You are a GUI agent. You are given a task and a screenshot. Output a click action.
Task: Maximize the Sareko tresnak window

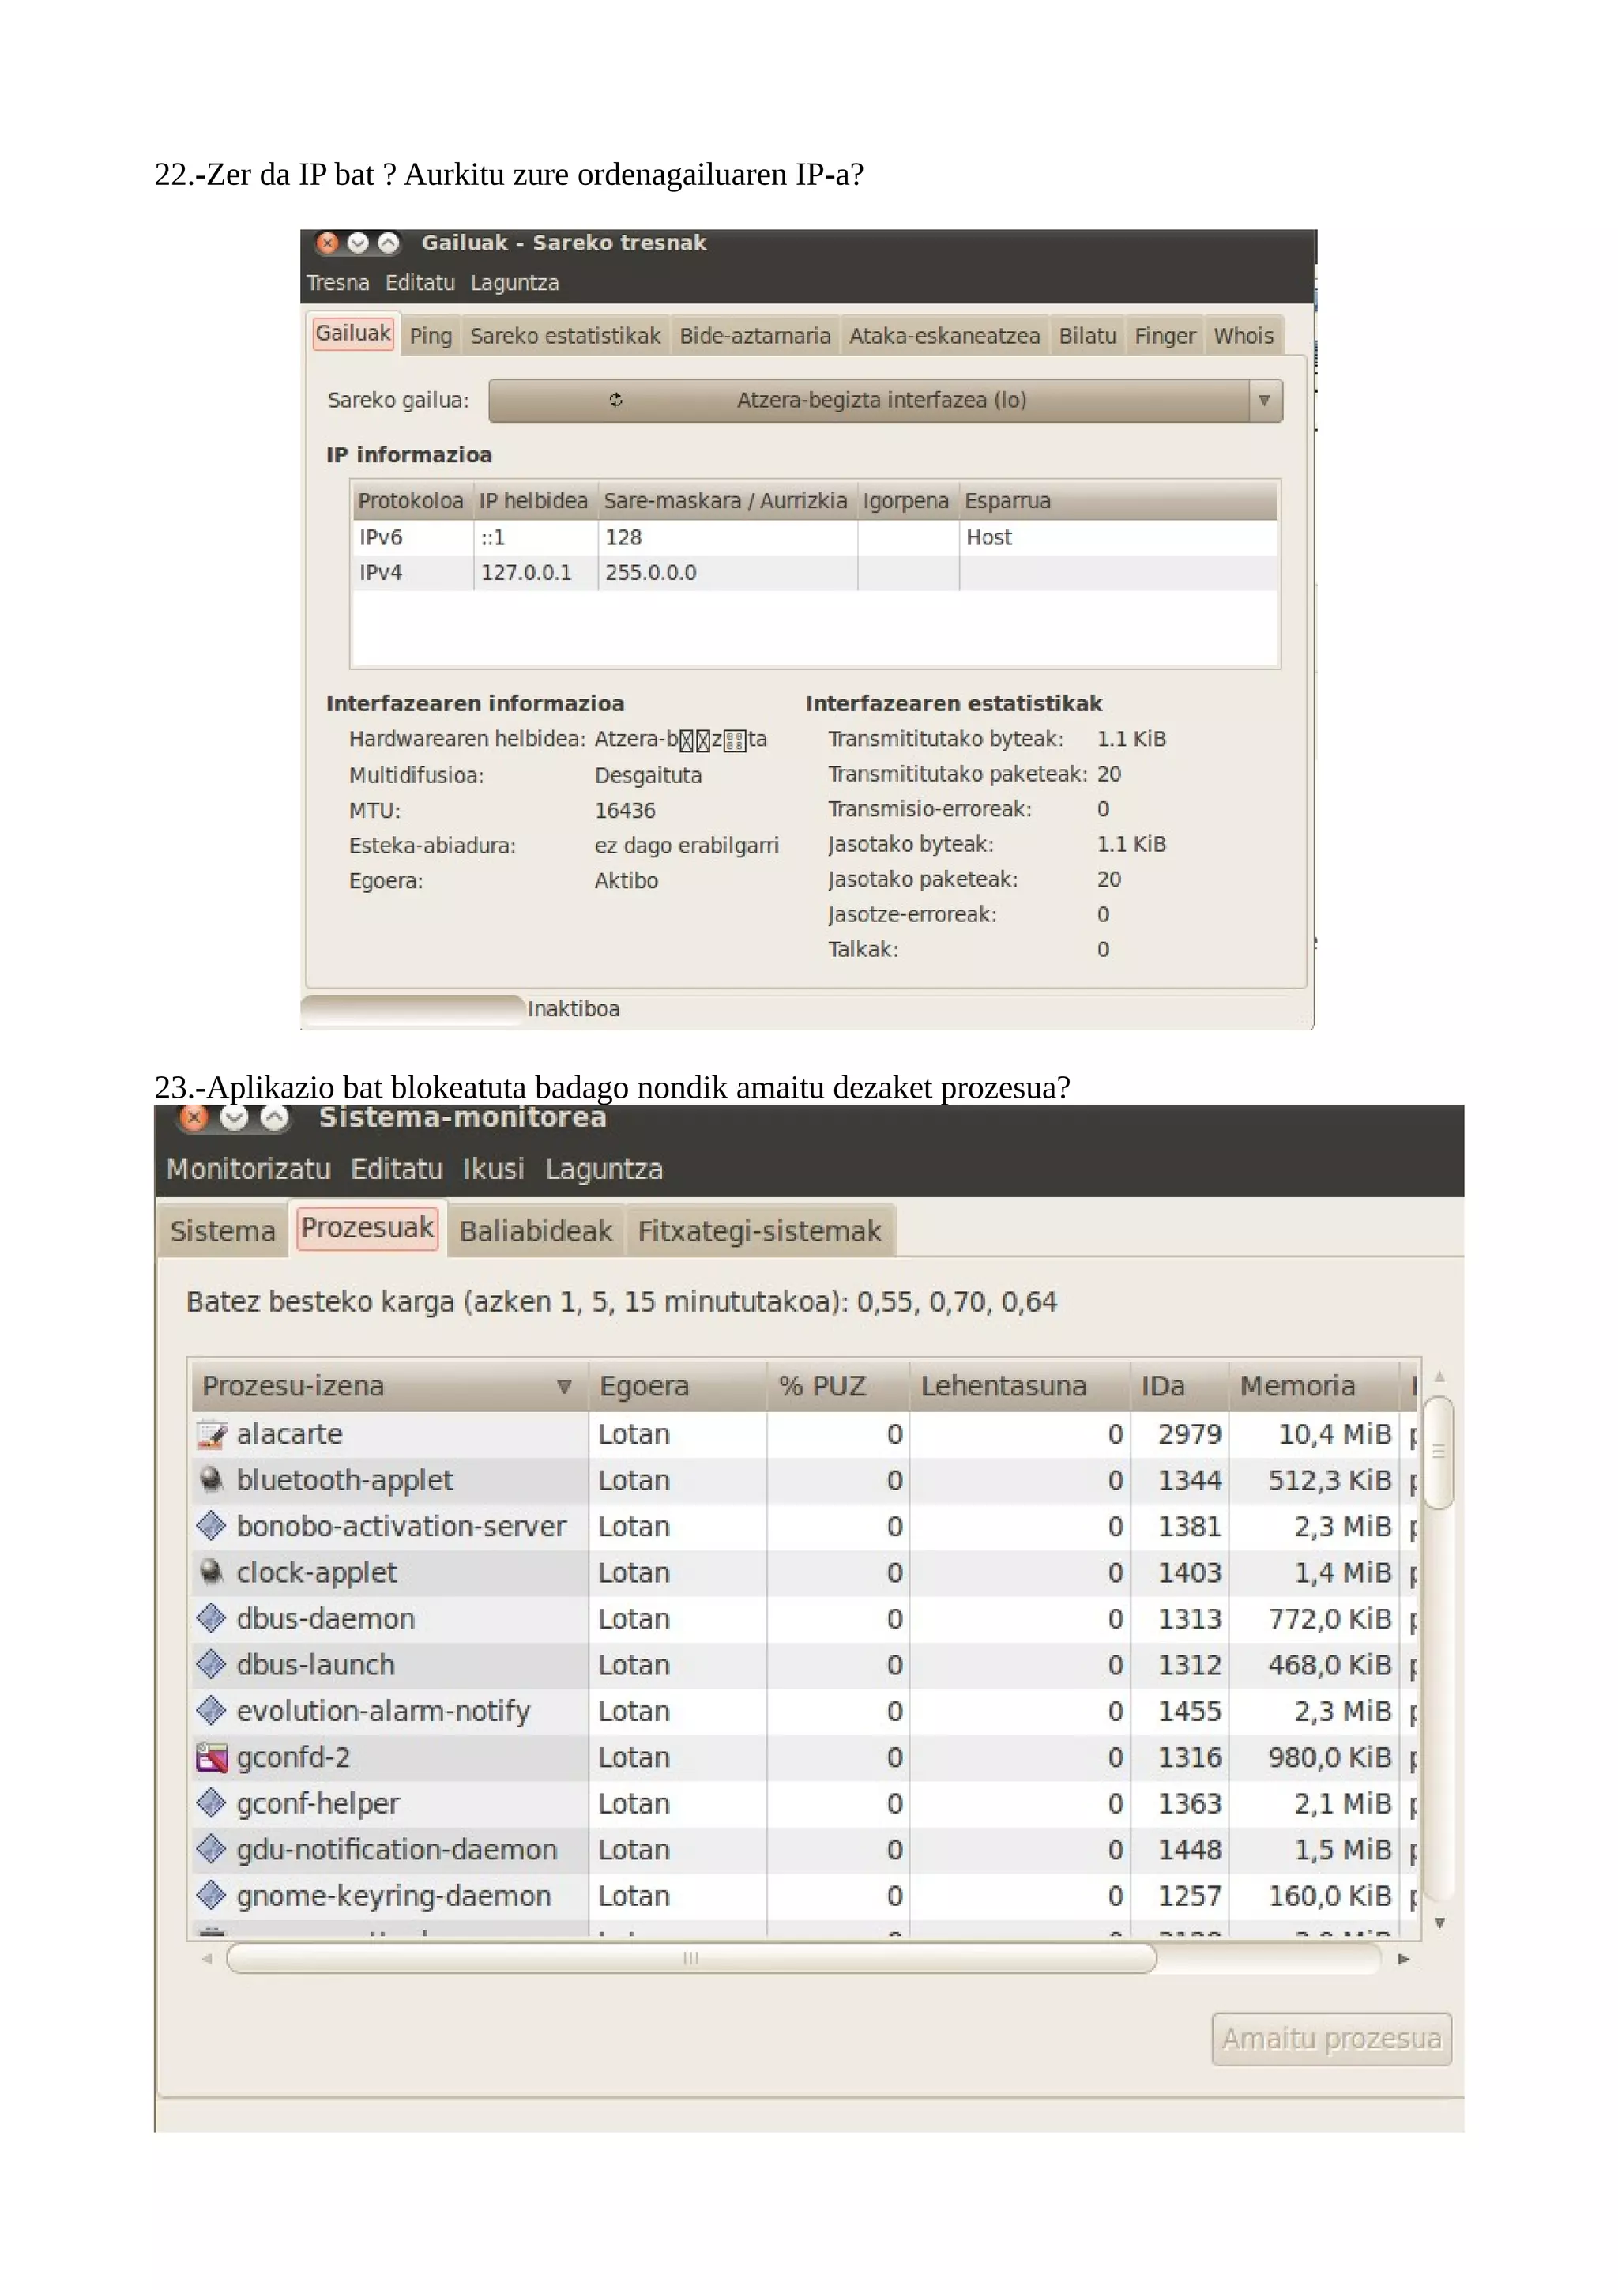(389, 243)
